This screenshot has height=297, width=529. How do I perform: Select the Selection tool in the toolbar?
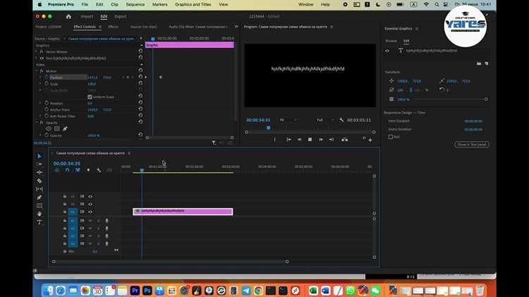39,156
